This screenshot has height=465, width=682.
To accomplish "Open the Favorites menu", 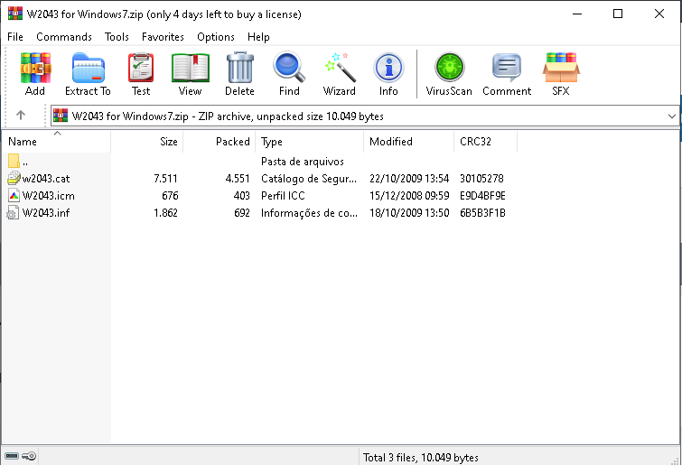I will pyautogui.click(x=163, y=37).
